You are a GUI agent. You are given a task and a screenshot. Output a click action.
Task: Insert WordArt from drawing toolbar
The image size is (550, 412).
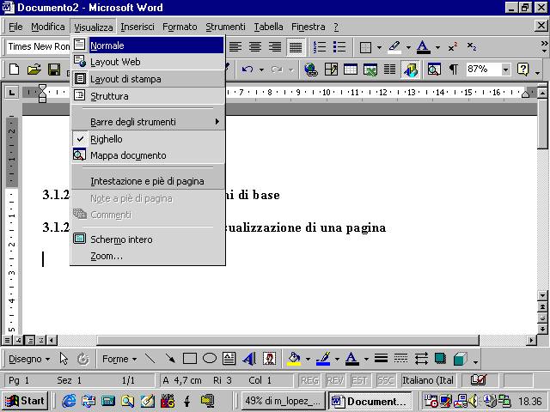click(x=249, y=359)
